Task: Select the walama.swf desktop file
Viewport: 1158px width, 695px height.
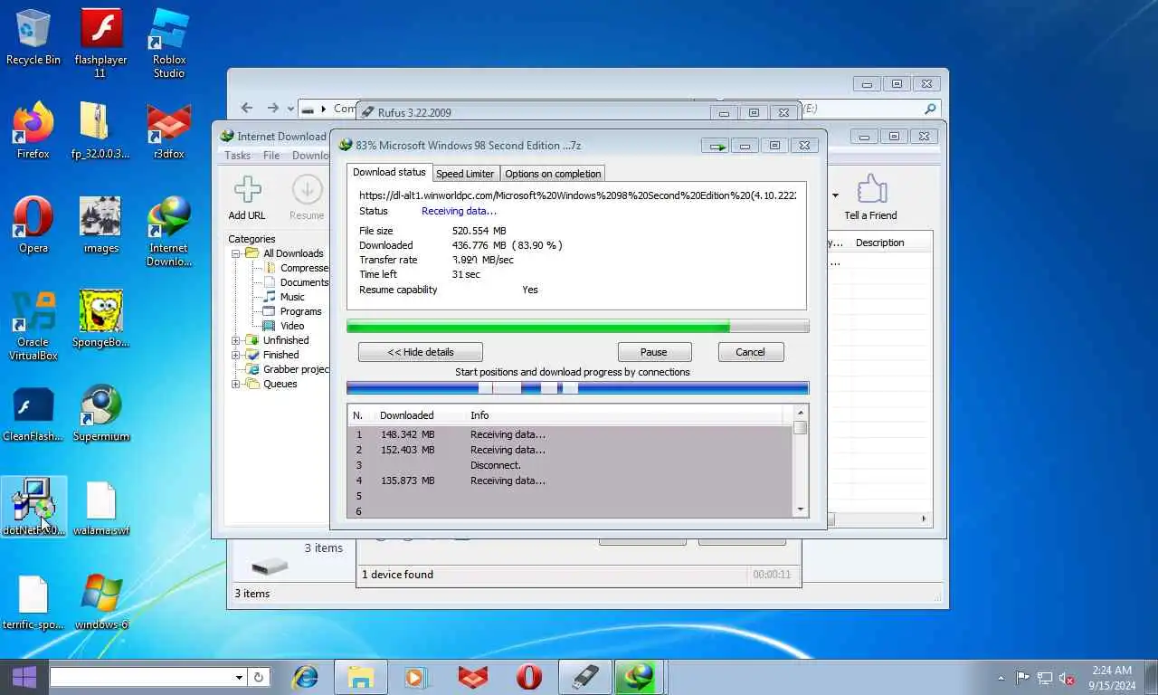Action: (x=101, y=509)
